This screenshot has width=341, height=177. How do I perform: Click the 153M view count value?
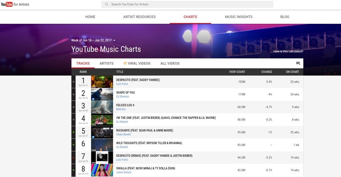(x=242, y=82)
